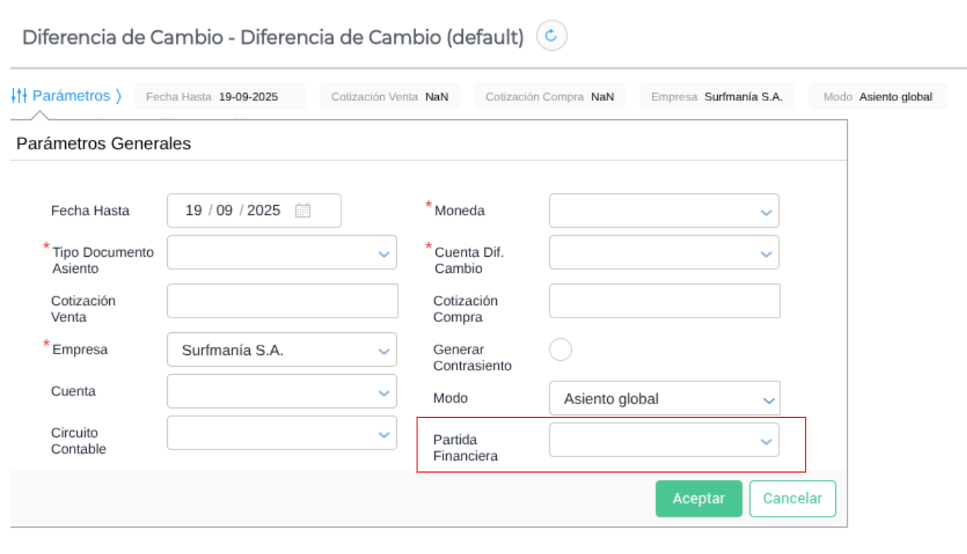Click the Fecha Hasta 19-09-2025 summary chip
Screen dimensions: 967x554
pyautogui.click(x=220, y=97)
